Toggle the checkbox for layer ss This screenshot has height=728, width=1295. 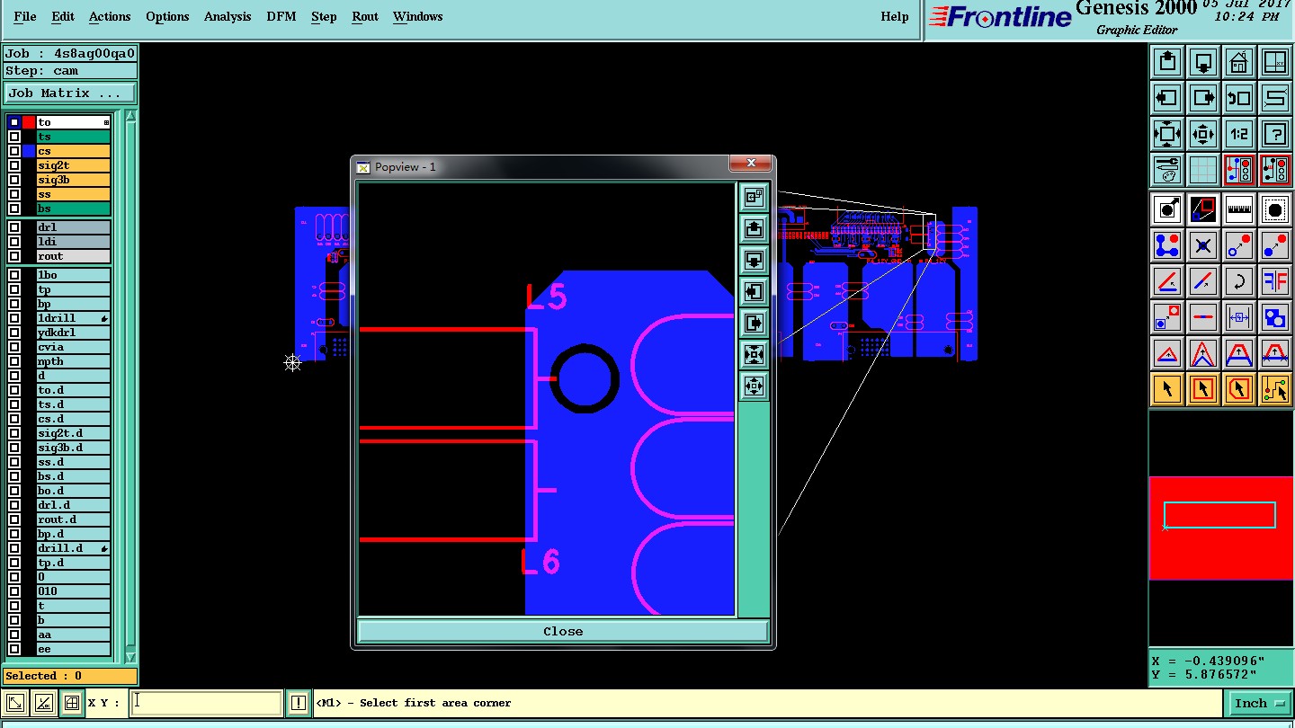tap(14, 194)
